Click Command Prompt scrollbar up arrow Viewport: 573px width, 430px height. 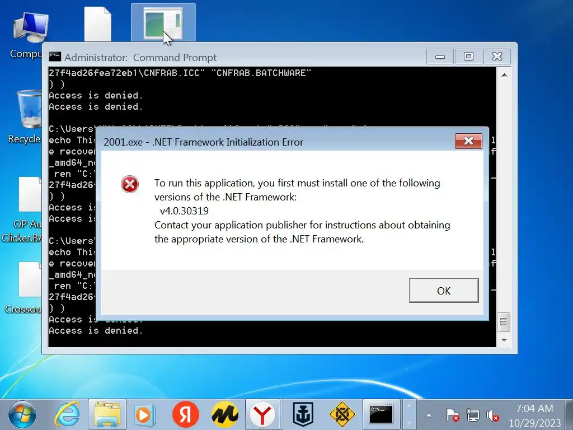coord(504,75)
